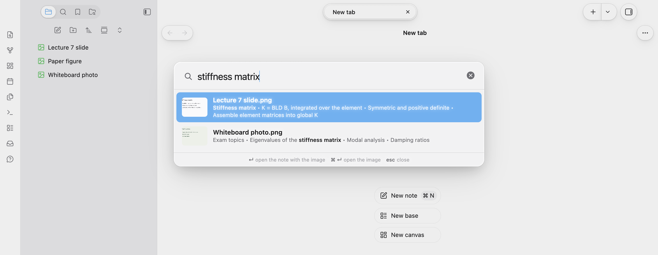Click the "esc close" hint

click(398, 160)
